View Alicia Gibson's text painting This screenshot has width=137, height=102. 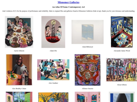(122, 70)
